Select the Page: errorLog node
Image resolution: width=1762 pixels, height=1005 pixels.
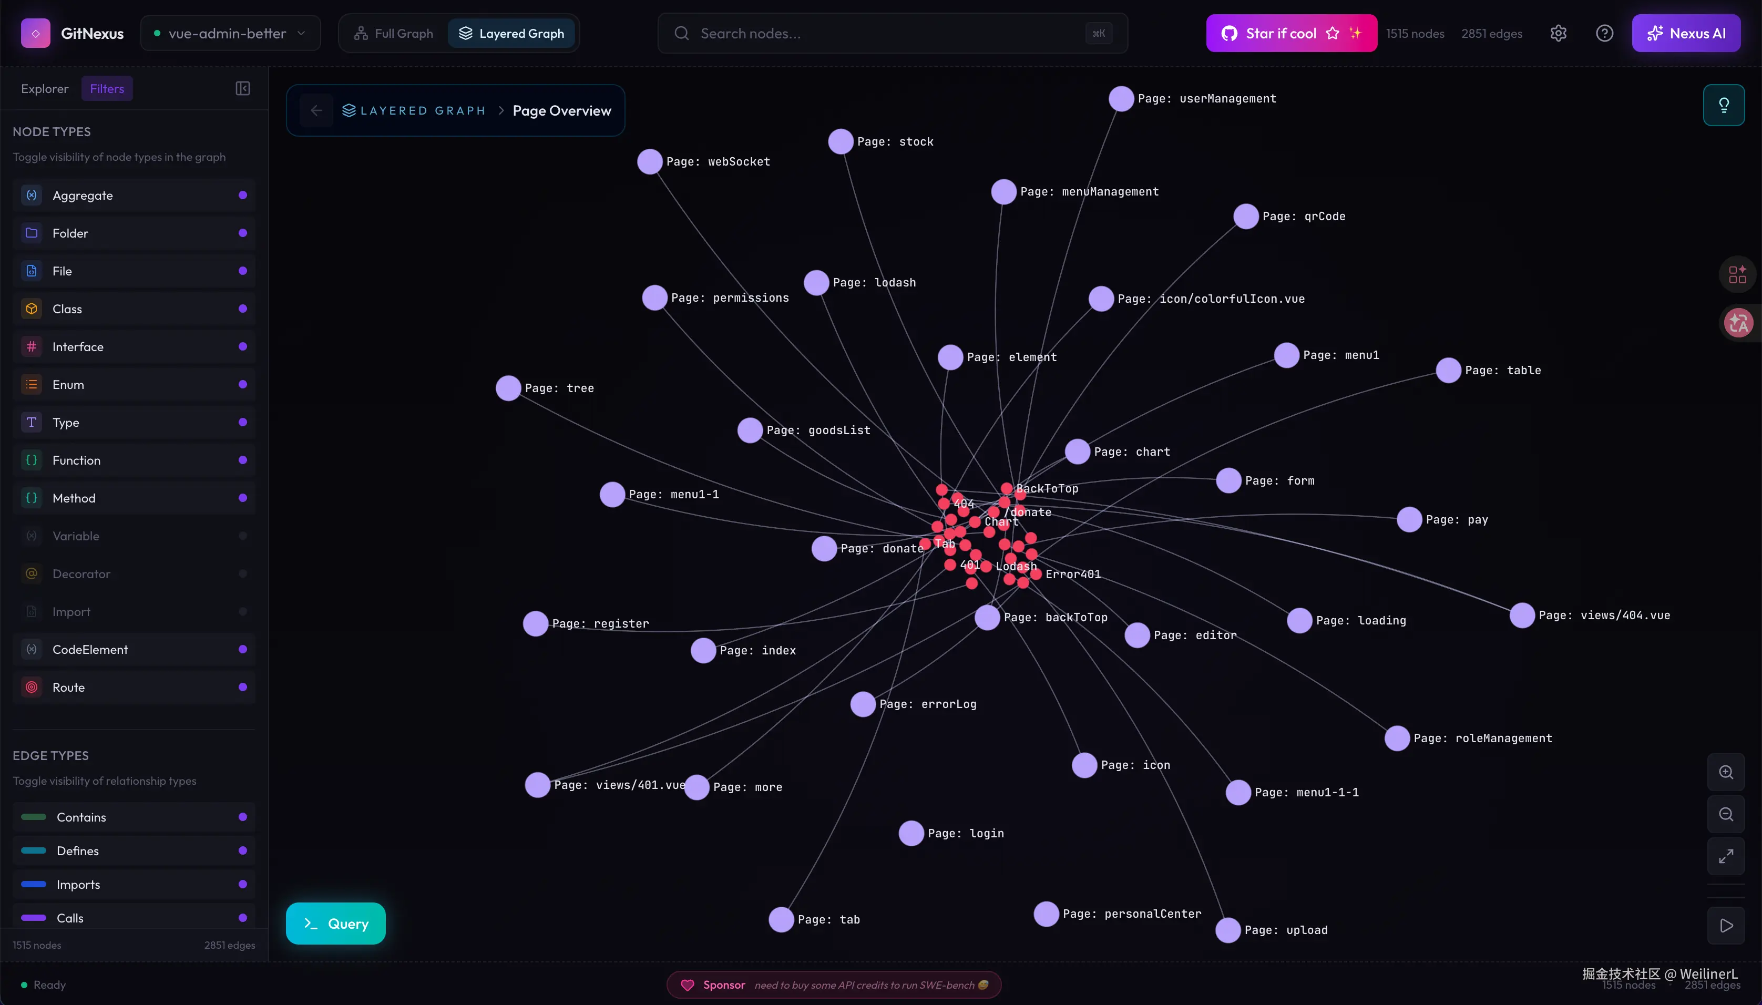pyautogui.click(x=863, y=704)
